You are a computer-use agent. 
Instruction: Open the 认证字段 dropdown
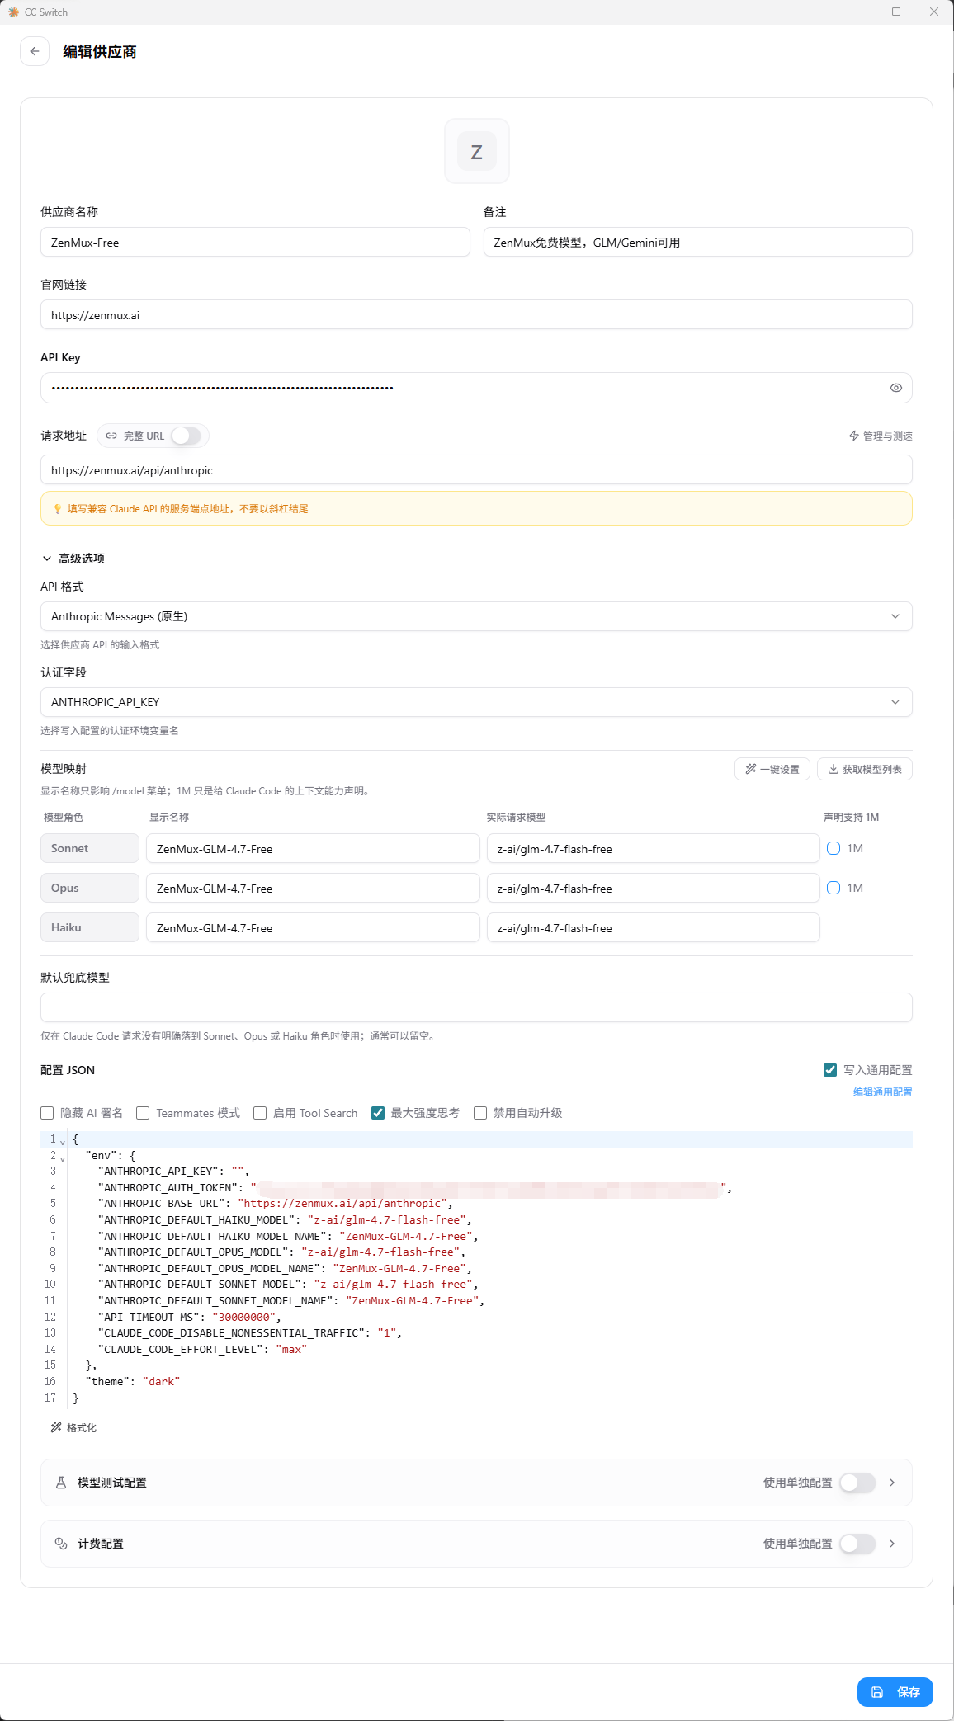pyautogui.click(x=476, y=702)
